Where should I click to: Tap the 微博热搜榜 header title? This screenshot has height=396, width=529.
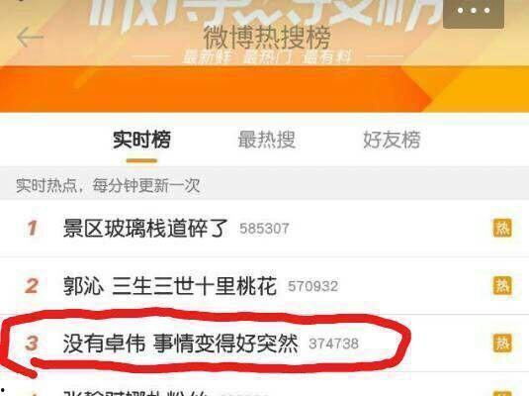(x=267, y=38)
